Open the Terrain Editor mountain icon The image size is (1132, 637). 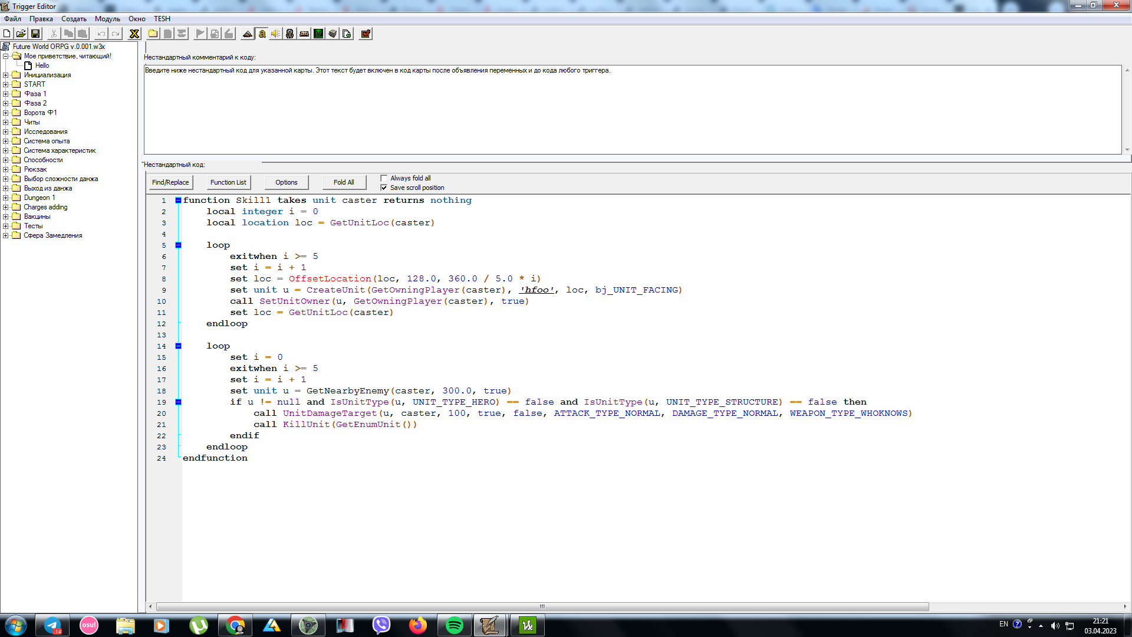click(248, 34)
